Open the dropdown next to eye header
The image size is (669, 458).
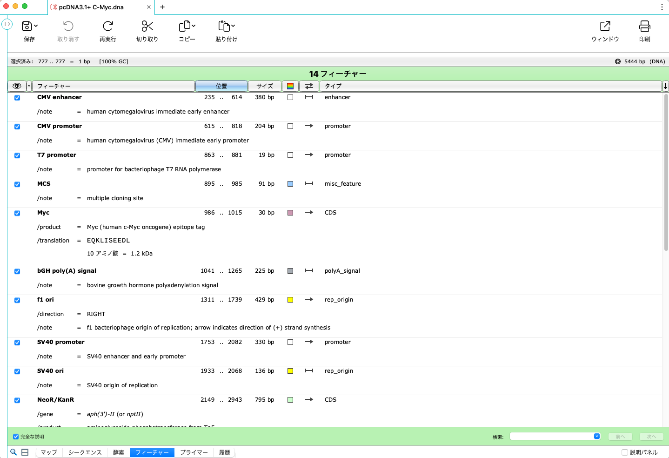29,86
